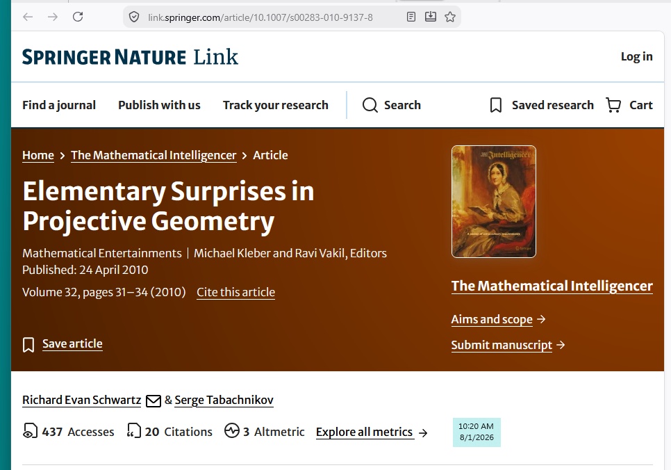Open author Richard Evan Schwartz

tap(82, 400)
